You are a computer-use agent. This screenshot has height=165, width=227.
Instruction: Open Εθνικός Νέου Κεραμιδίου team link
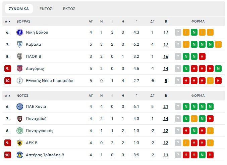(50, 81)
